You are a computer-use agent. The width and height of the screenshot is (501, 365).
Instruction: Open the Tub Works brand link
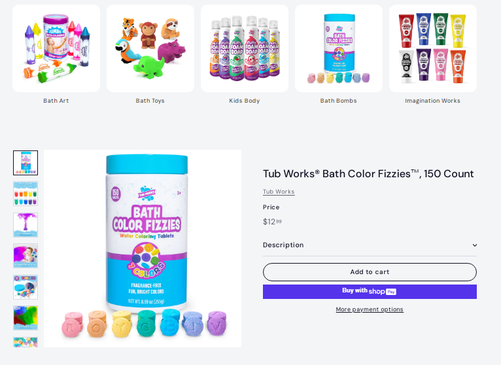pos(279,192)
